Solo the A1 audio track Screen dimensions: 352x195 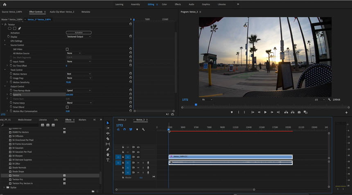point(143,163)
